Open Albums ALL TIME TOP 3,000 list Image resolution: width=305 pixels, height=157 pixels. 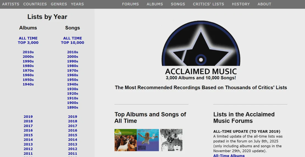click(x=28, y=40)
